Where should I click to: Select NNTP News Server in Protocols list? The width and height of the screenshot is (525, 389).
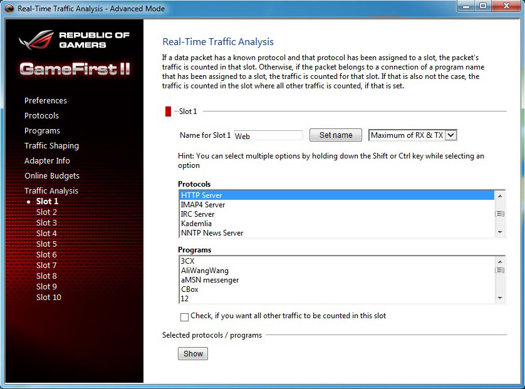click(337, 232)
